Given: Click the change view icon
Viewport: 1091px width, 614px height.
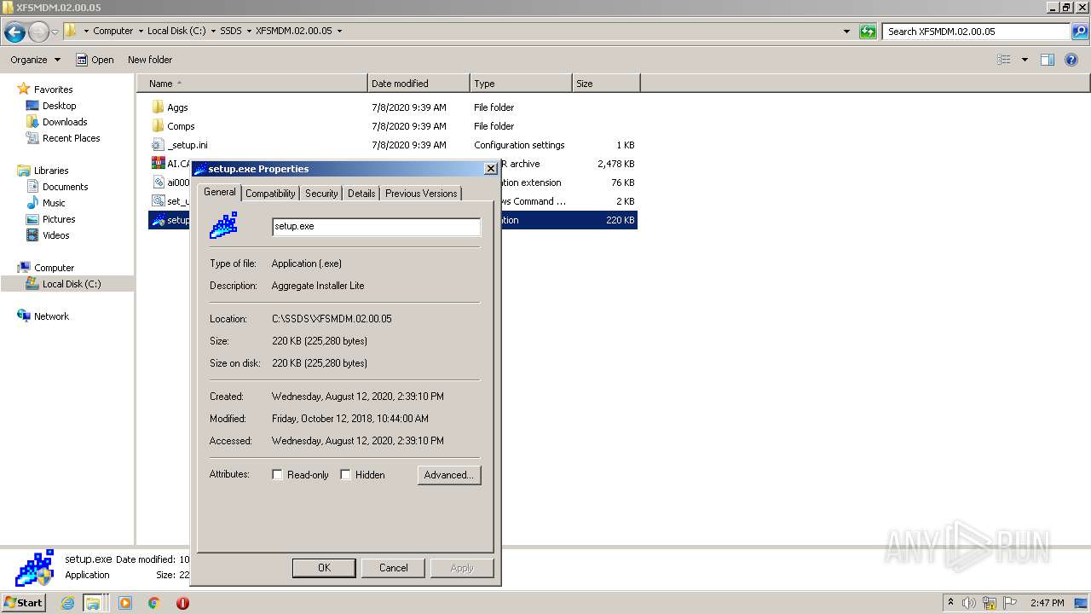Looking at the screenshot, I should pyautogui.click(x=1004, y=60).
